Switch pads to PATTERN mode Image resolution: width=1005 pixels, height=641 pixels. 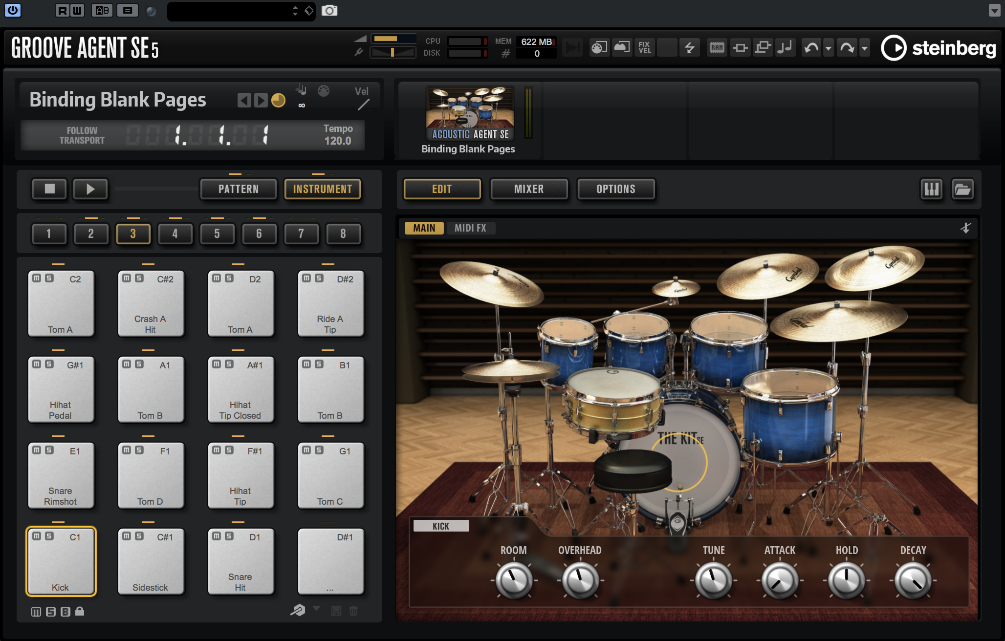pyautogui.click(x=239, y=189)
